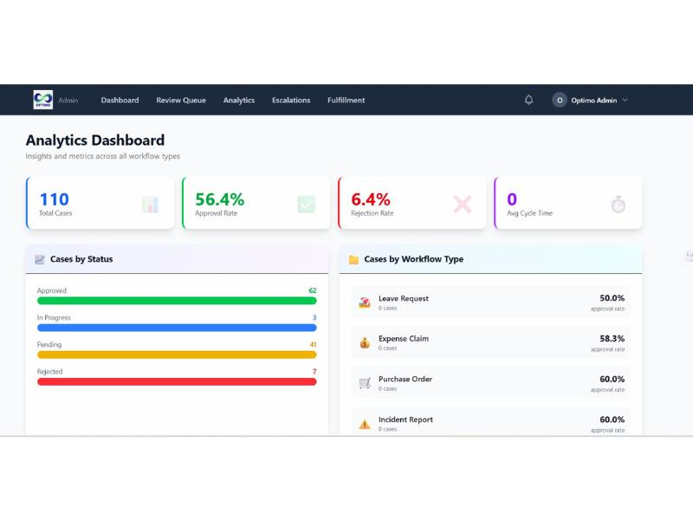This screenshot has width=693, height=520.
Task: Click the yellow Pending progress bar
Action: pos(177,354)
